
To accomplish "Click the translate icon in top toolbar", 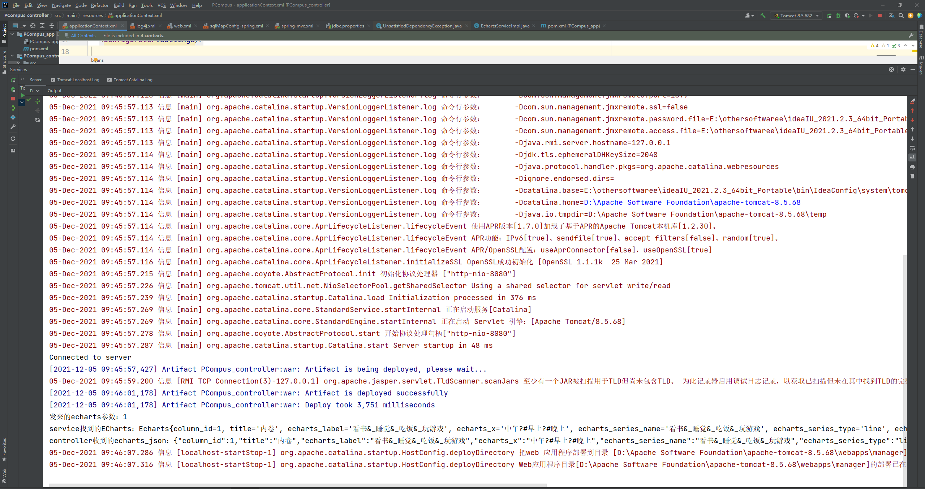I will (891, 16).
